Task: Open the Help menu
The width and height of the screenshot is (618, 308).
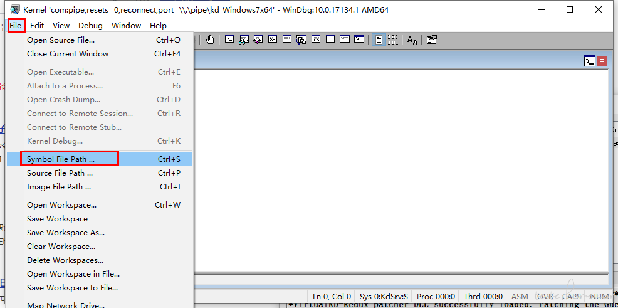Action: coord(158,26)
